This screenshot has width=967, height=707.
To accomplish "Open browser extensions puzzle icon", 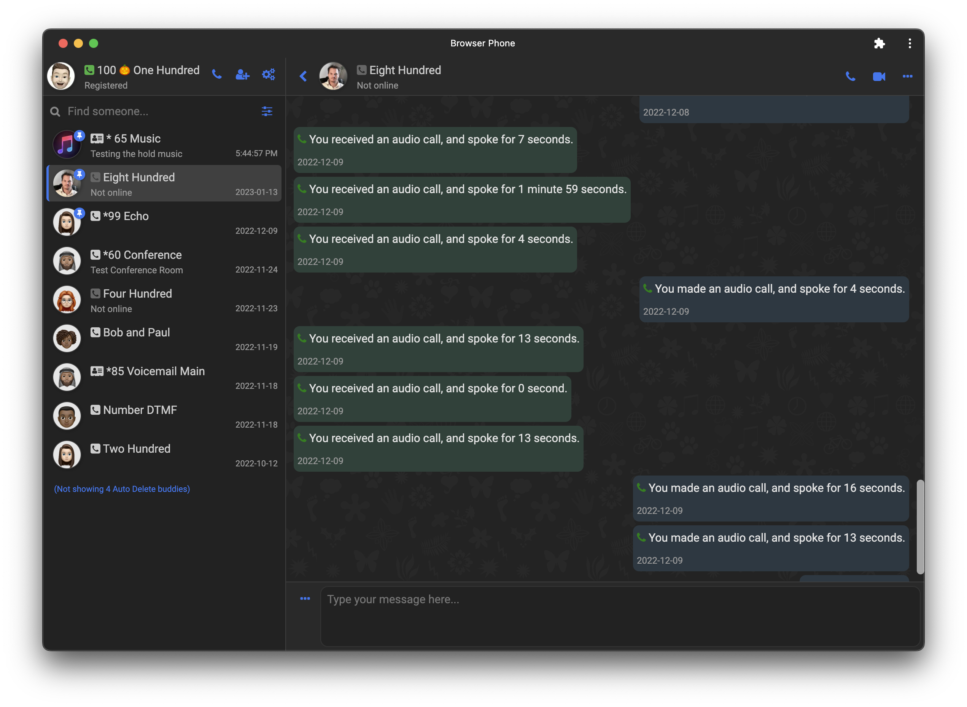I will click(x=879, y=43).
